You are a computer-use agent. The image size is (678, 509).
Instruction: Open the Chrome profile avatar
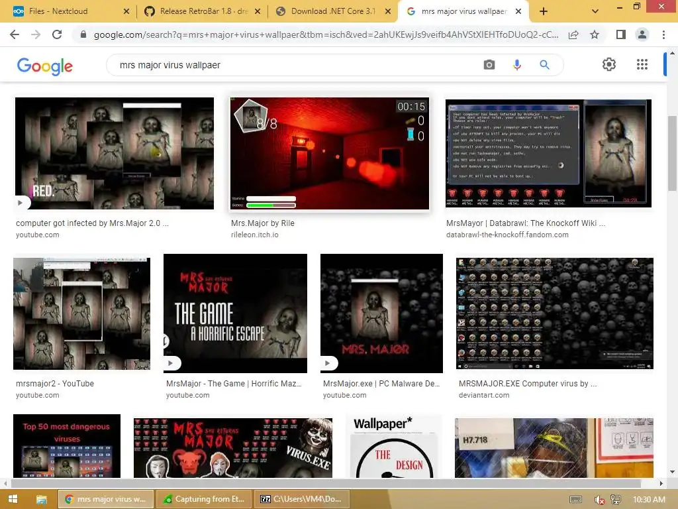[642, 34]
